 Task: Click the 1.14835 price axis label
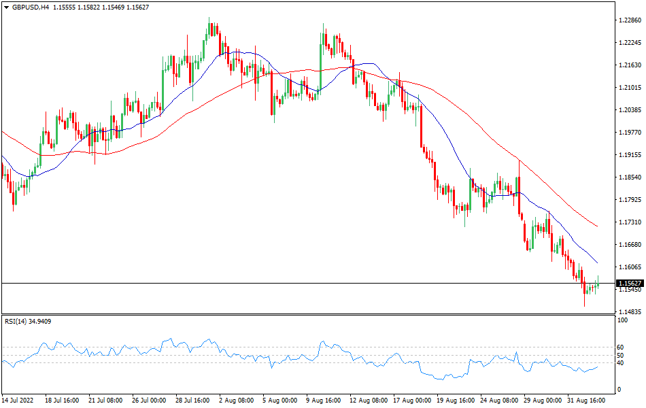pyautogui.click(x=629, y=312)
